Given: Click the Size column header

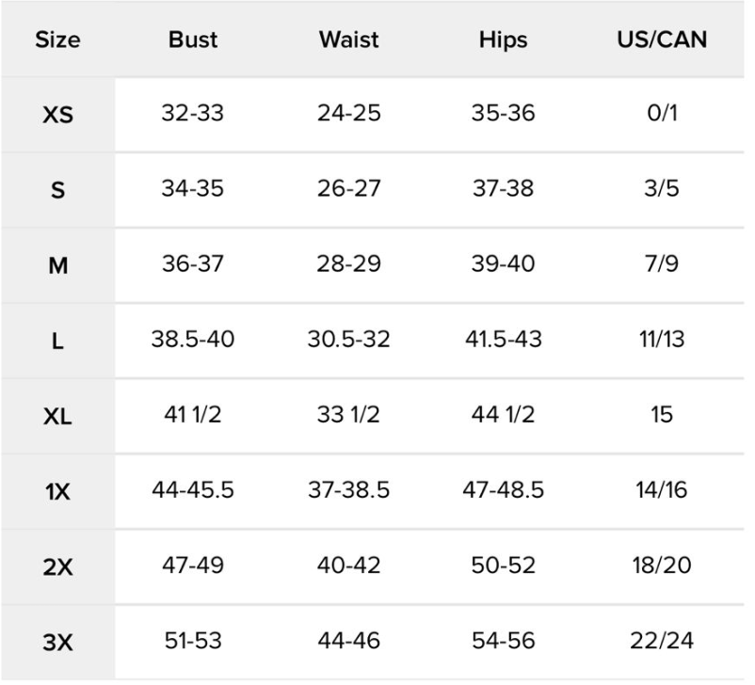Looking at the screenshot, I should [57, 40].
